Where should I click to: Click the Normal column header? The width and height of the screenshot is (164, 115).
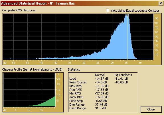(100, 75)
